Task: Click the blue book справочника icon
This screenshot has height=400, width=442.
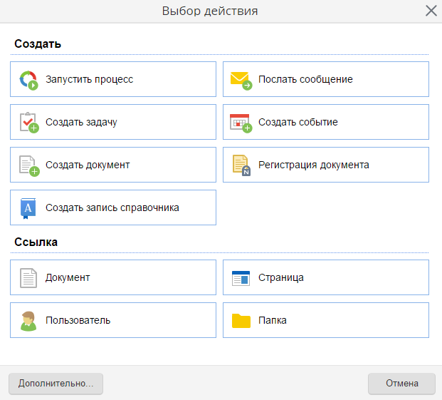Action: (x=28, y=209)
